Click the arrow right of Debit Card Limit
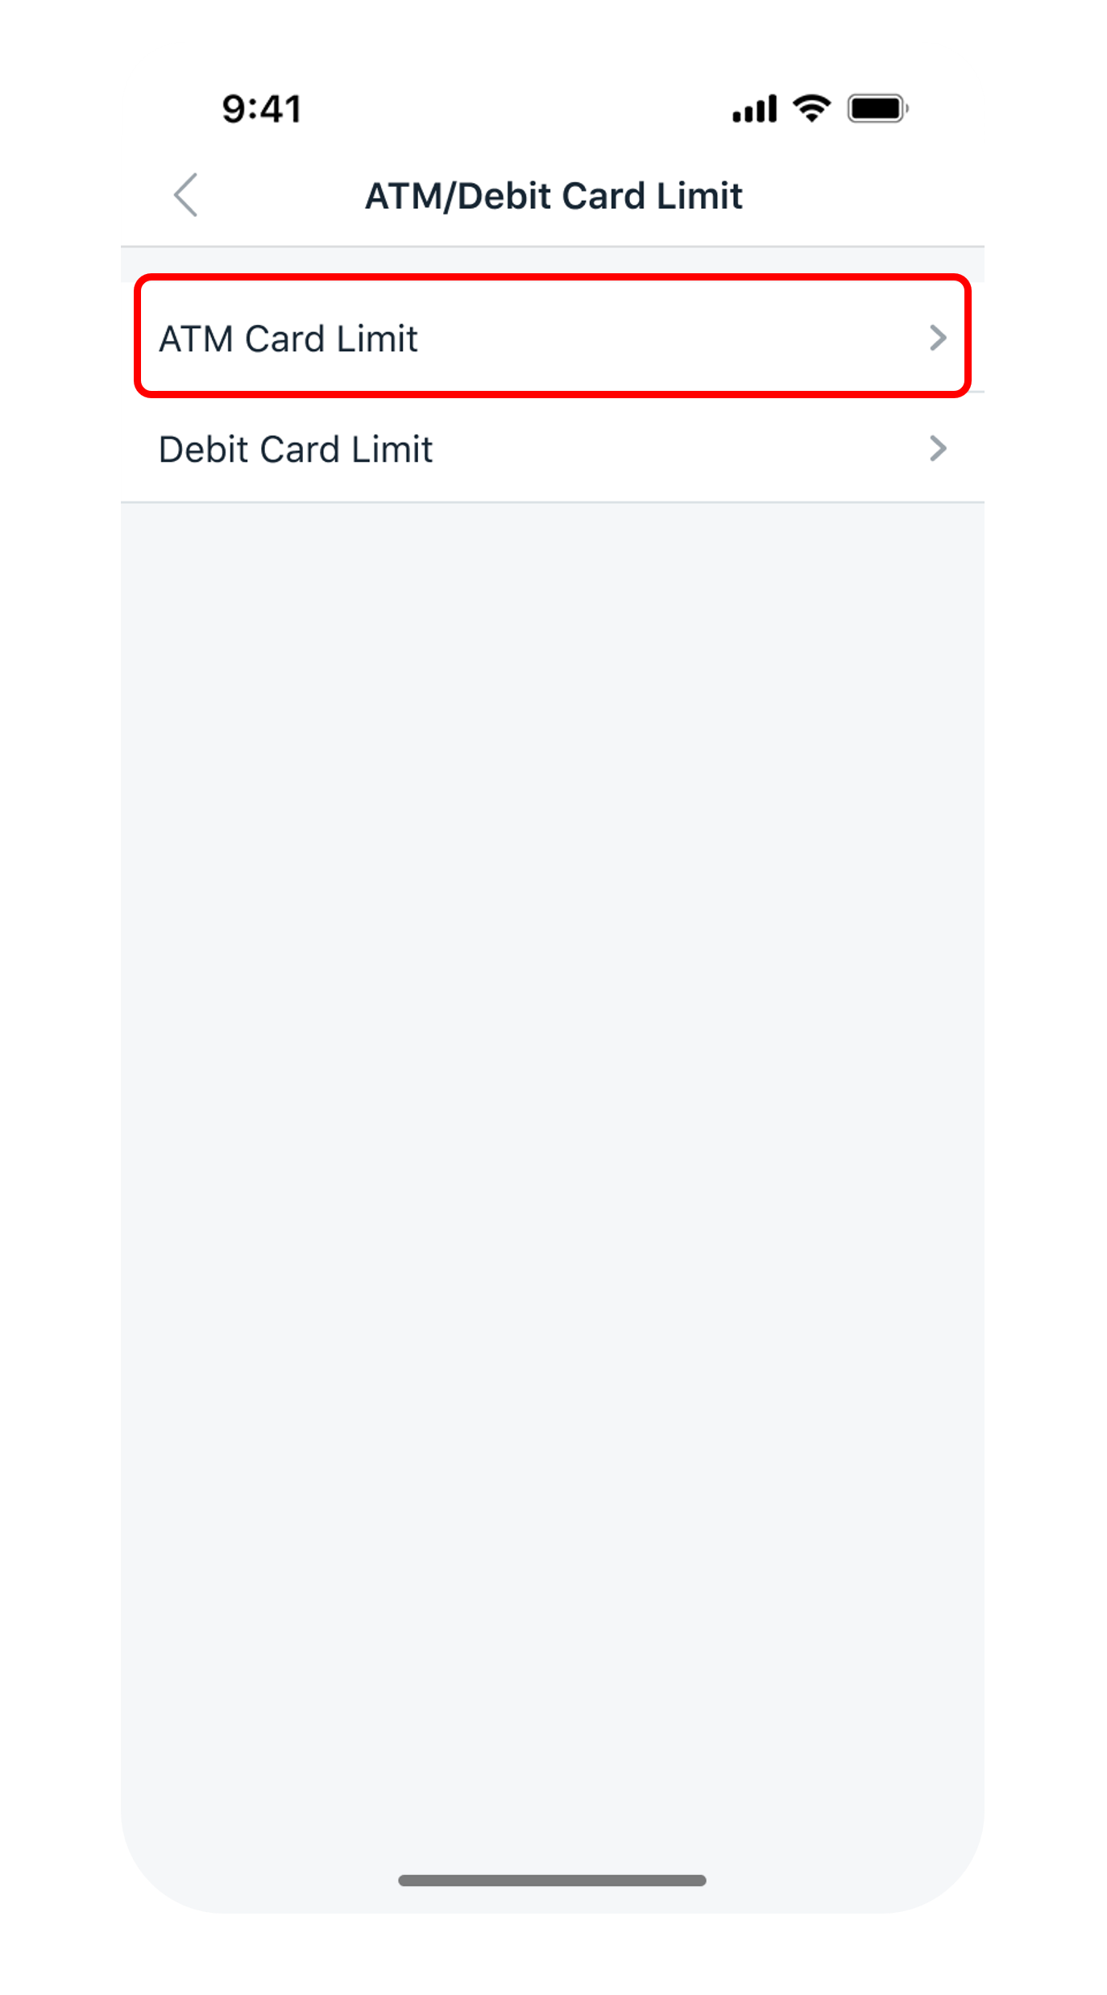The width and height of the screenshot is (1107, 1995). 937,448
